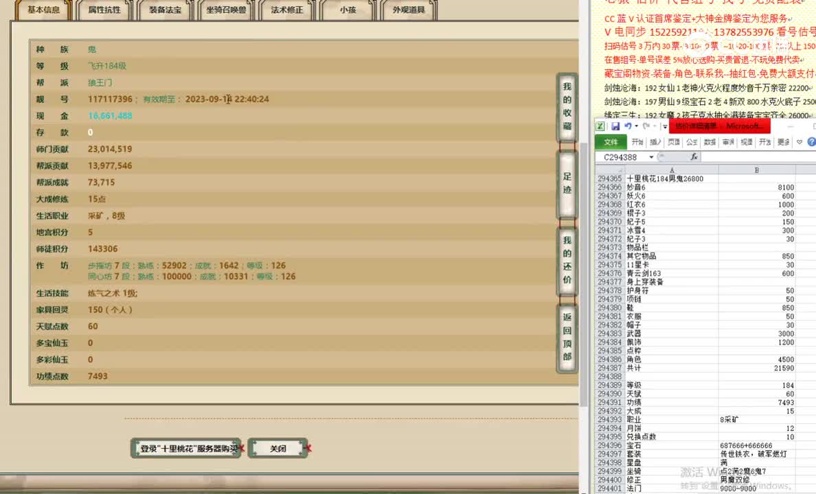The width and height of the screenshot is (816, 494).
Task: Click the Save icon in Excel's Quick Access Toolbar
Action: click(617, 126)
